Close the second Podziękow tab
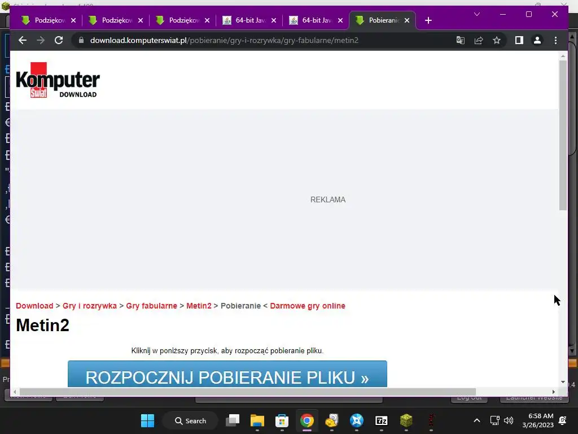The height and width of the screenshot is (434, 578). (x=141, y=20)
